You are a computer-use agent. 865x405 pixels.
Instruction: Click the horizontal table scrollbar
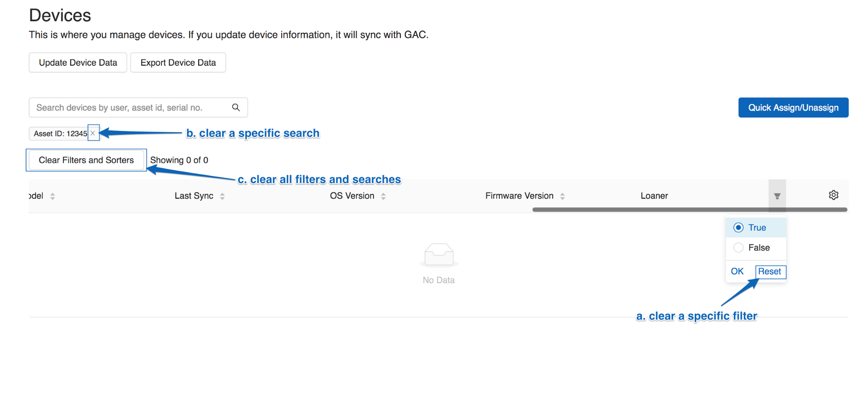coord(688,209)
